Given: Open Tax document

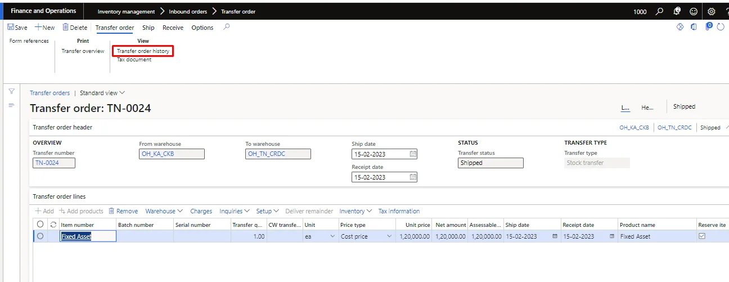Looking at the screenshot, I should [x=134, y=60].
